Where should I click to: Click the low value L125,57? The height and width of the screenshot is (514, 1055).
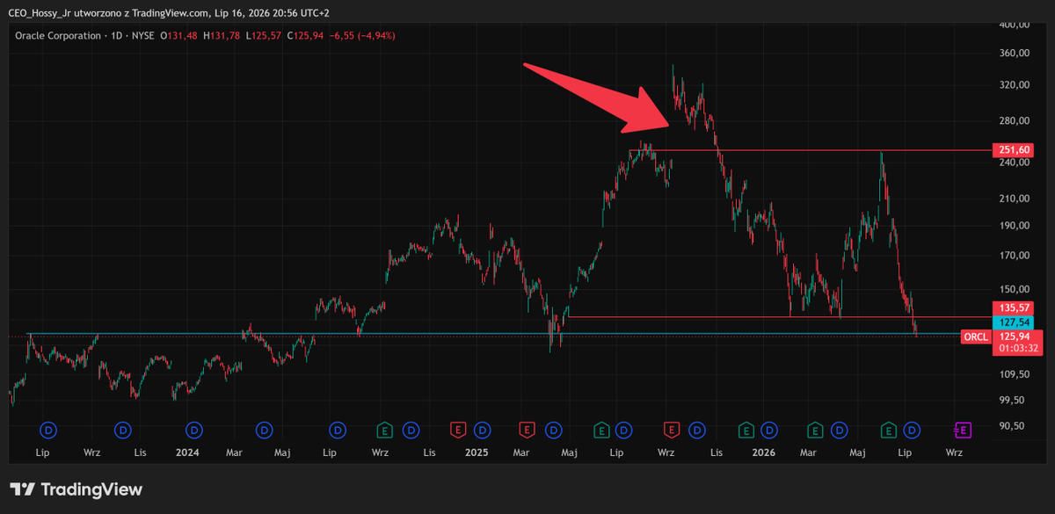coord(265,35)
